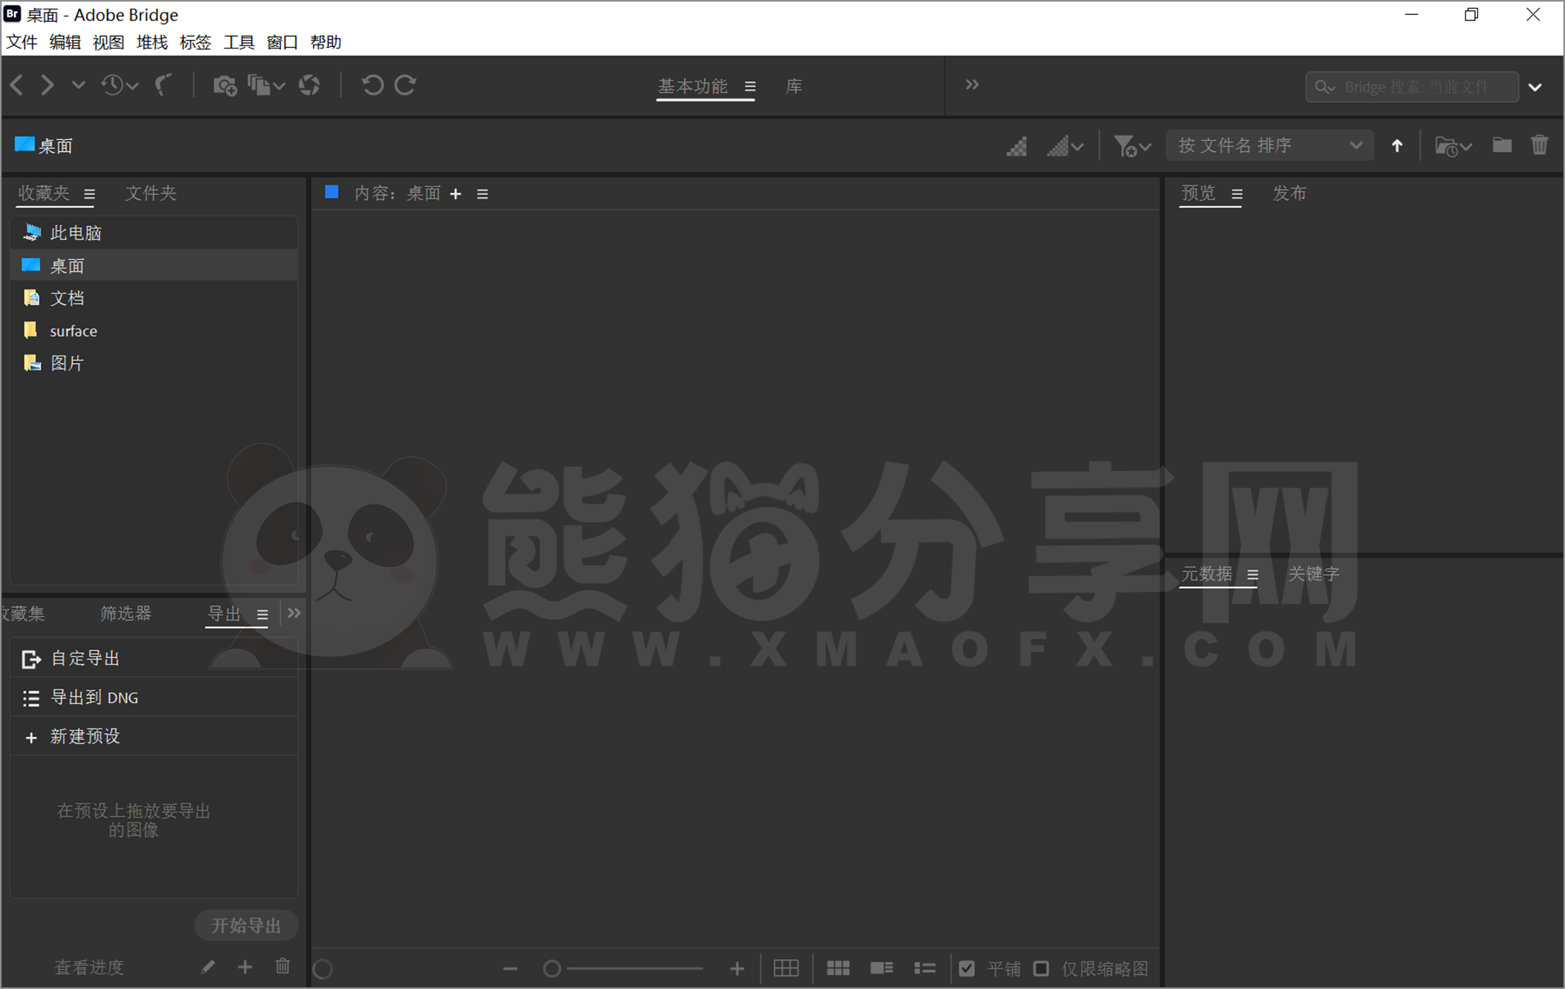Image resolution: width=1565 pixels, height=989 pixels.
Task: Open the 按文件名排序 dropdown
Action: click(1269, 146)
